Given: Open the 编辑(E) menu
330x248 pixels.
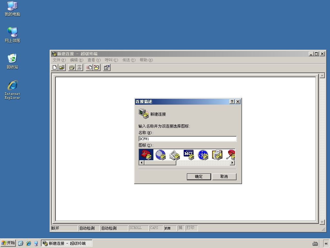Looking at the screenshot, I should pyautogui.click(x=77, y=60).
